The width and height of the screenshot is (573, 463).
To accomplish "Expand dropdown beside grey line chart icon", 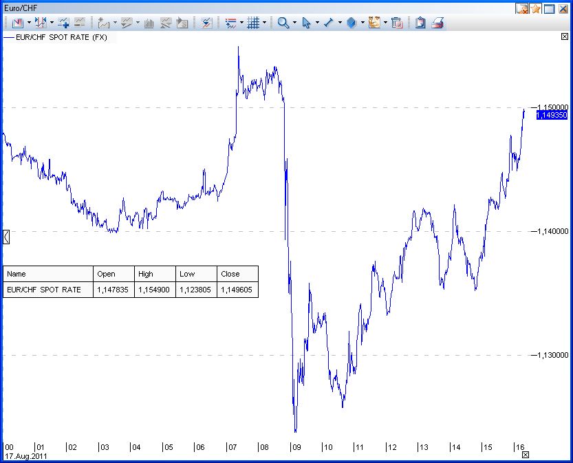I will coord(138,23).
